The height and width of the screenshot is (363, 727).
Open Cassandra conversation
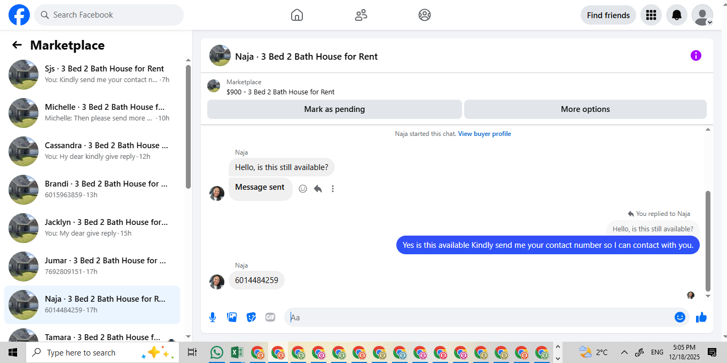click(x=92, y=151)
